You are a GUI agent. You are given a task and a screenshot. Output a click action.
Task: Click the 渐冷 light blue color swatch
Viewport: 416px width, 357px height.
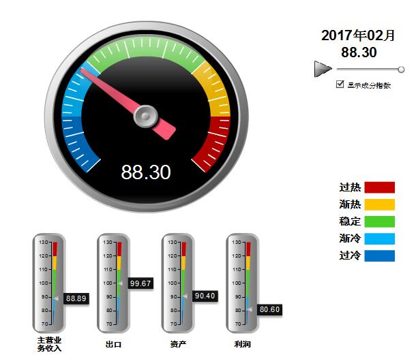[379, 238]
